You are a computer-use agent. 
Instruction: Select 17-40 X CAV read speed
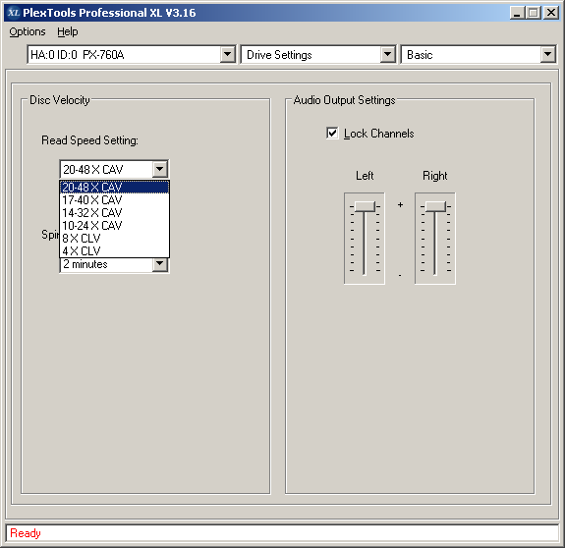115,199
